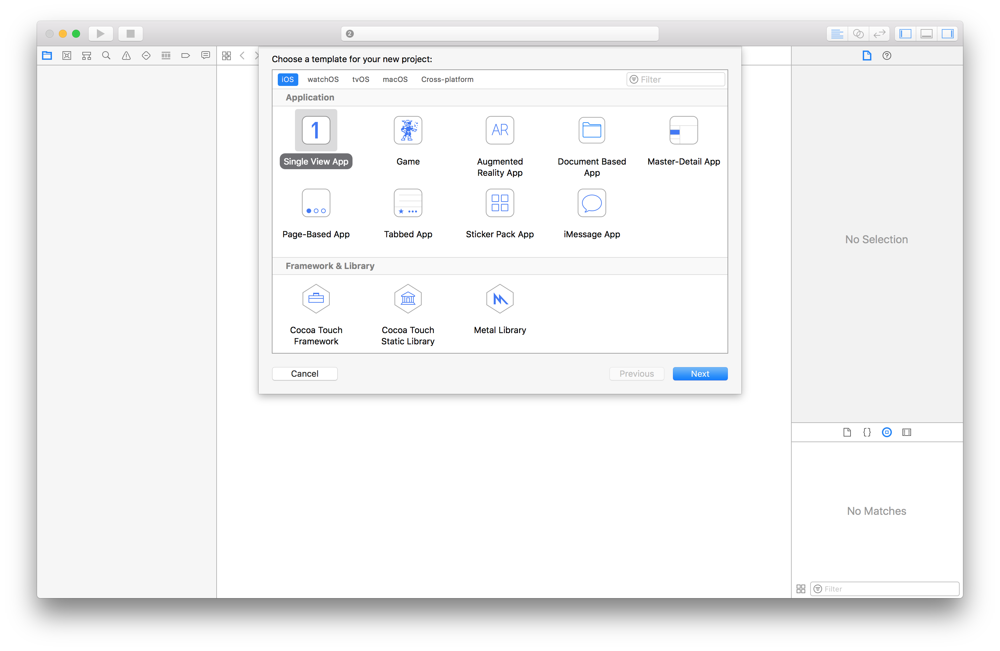Select the Master-Detail App template
This screenshot has height=651, width=1000.
(x=684, y=141)
